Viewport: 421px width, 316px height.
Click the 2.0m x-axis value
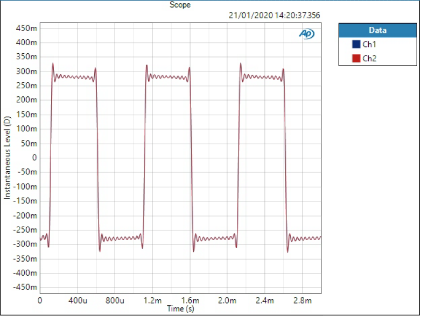[x=227, y=300]
